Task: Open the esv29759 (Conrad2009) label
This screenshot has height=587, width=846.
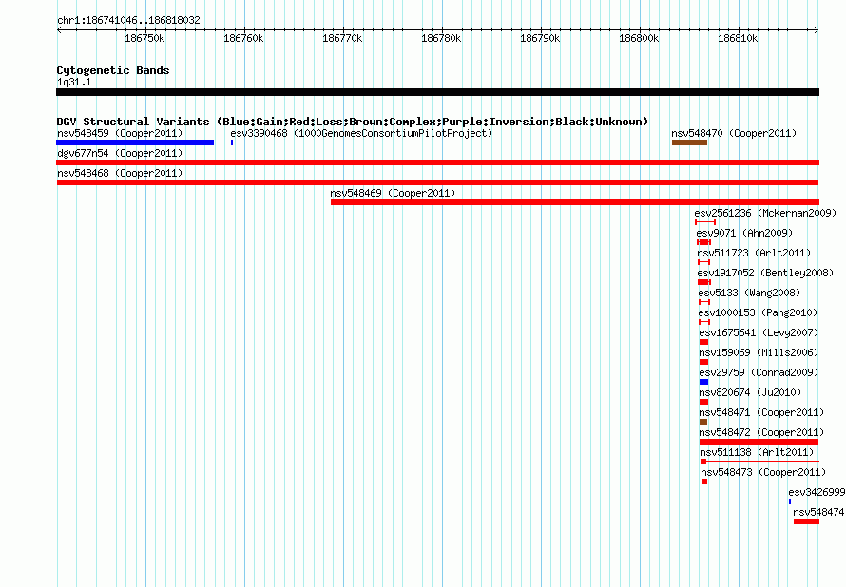Action: 759,372
